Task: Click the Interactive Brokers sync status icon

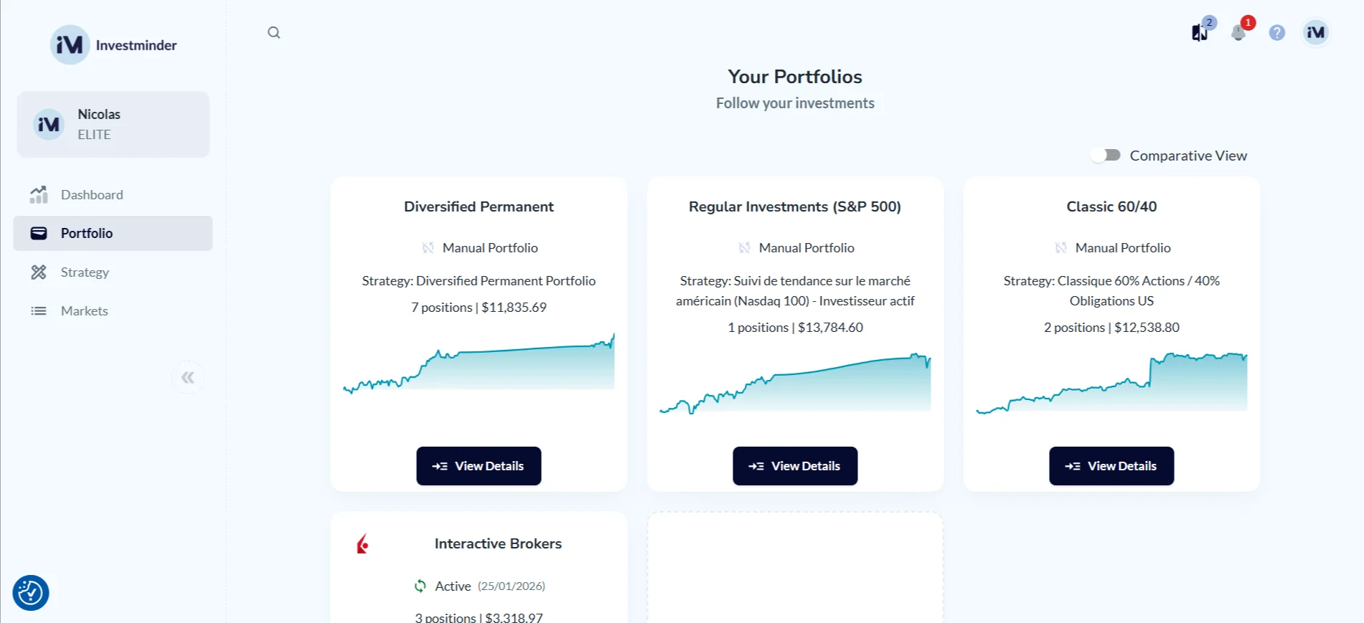Action: pos(420,586)
